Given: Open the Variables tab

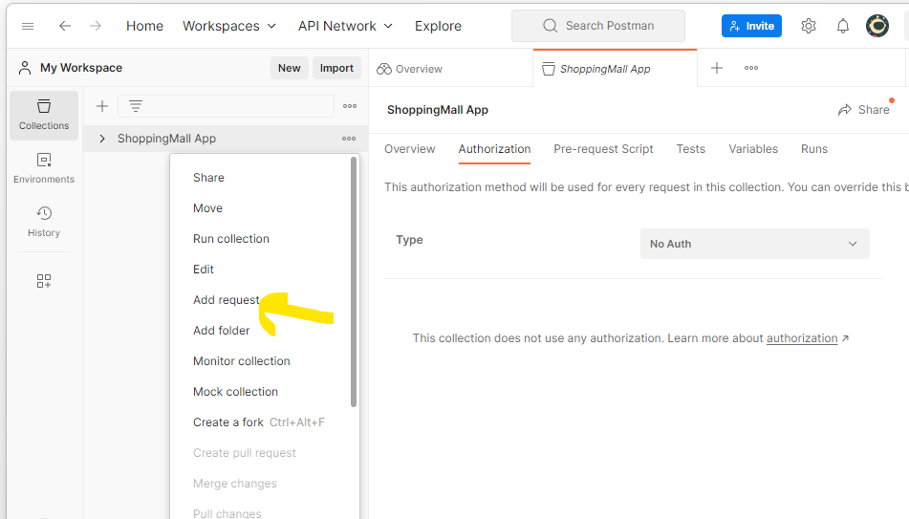Looking at the screenshot, I should (753, 149).
